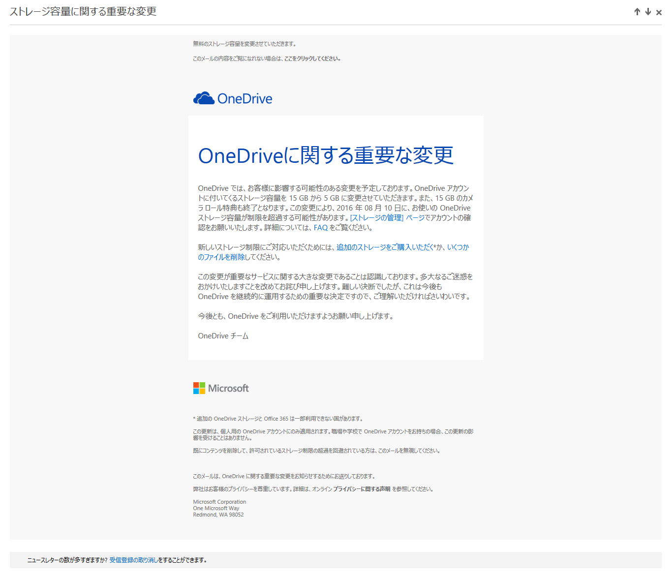
Task: Open 追加のストレージをご購入いただく link
Action: (385, 247)
